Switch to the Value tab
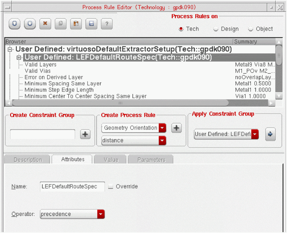The image size is (287, 233). click(110, 160)
